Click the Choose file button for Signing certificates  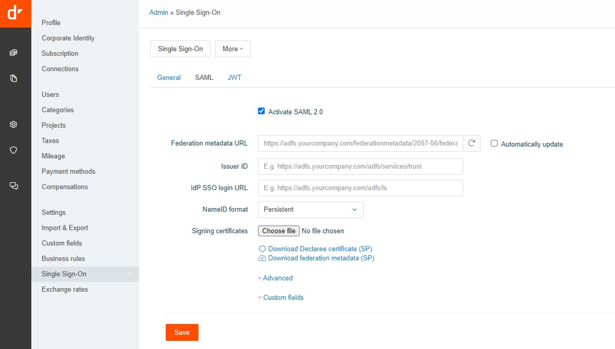[279, 231]
